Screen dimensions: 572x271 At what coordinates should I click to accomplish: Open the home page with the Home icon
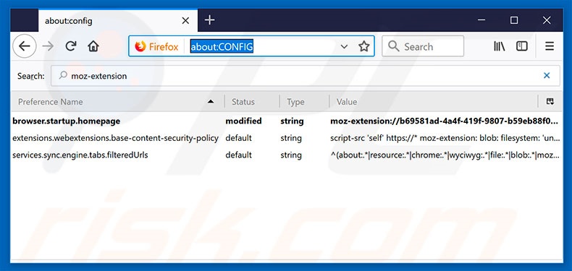pyautogui.click(x=93, y=46)
